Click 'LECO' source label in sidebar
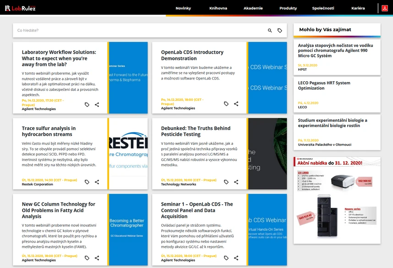Image resolution: width=393 pixels, height=268 pixels. tap(302, 107)
